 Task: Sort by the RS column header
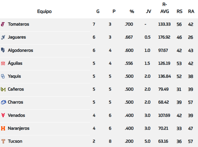[x=179, y=12]
